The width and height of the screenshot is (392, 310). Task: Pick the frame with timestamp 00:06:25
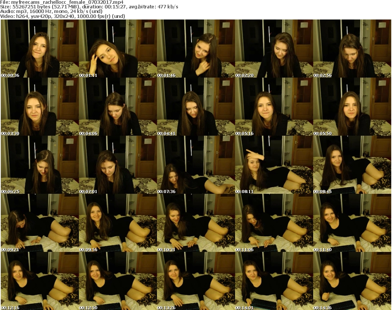pyautogui.click(x=40, y=165)
